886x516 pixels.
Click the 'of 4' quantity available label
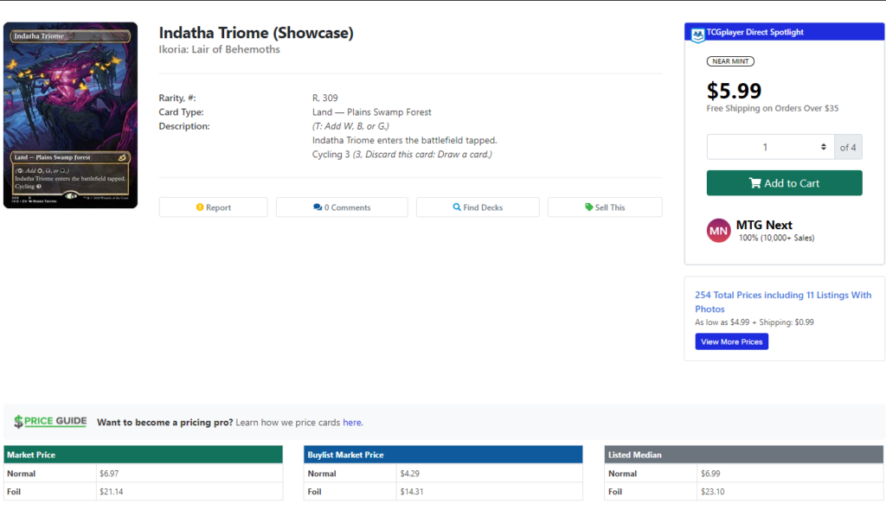click(x=848, y=147)
